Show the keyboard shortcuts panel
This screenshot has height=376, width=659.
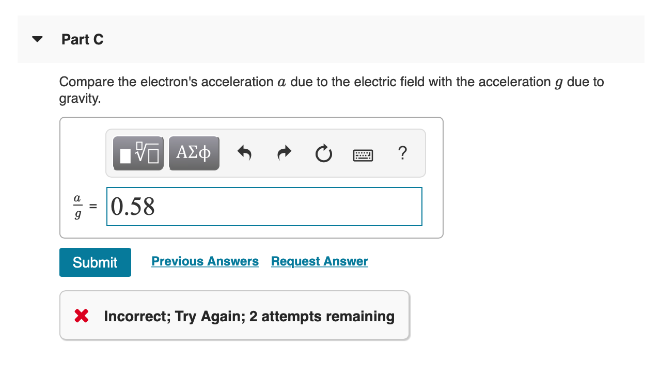coord(363,154)
